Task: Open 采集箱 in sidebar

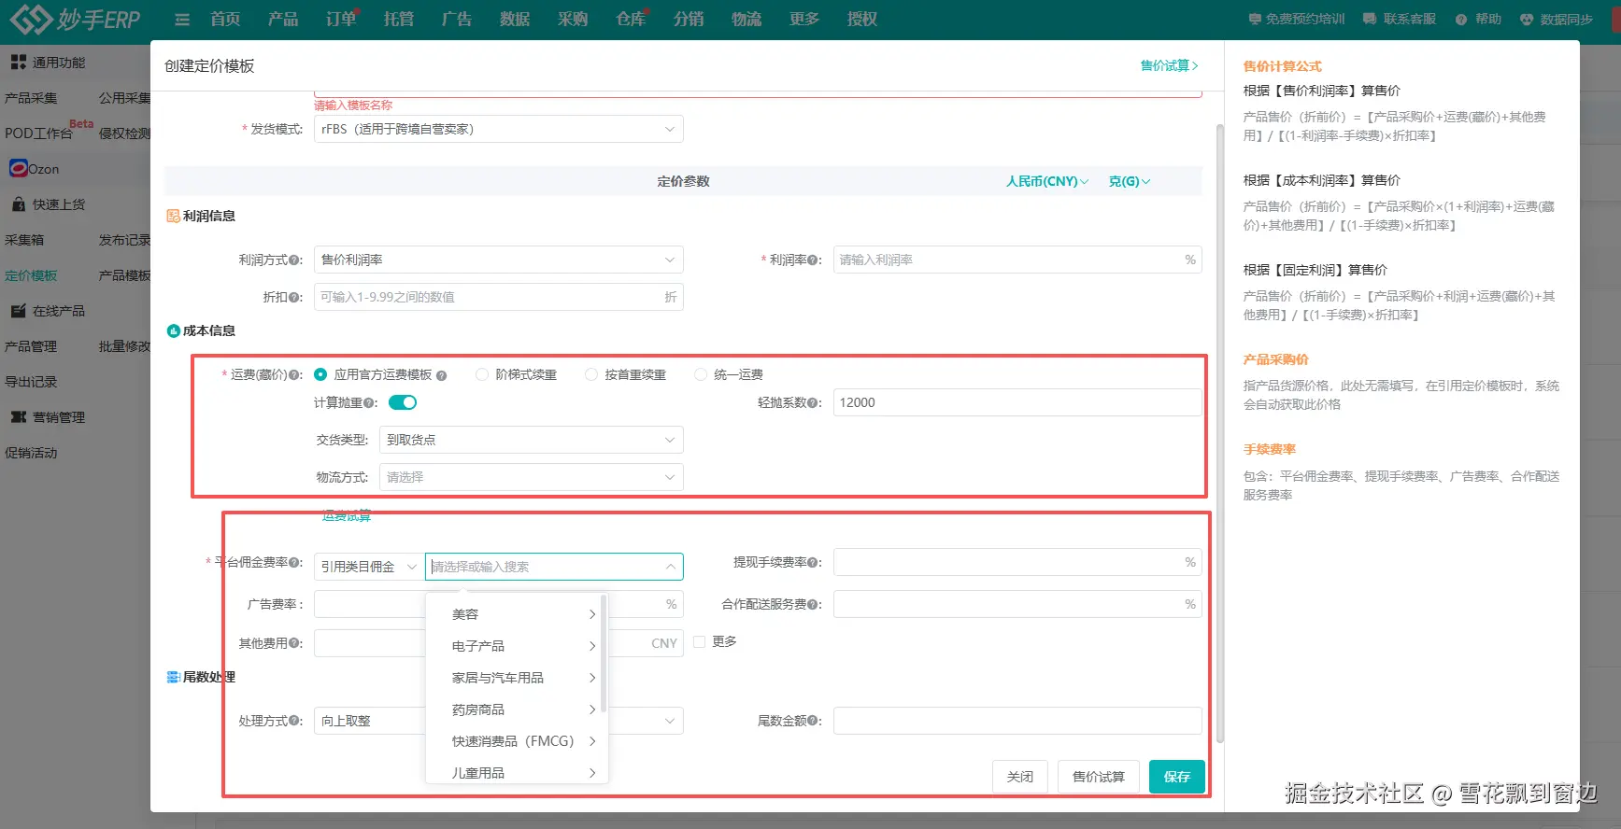Action: point(24,240)
